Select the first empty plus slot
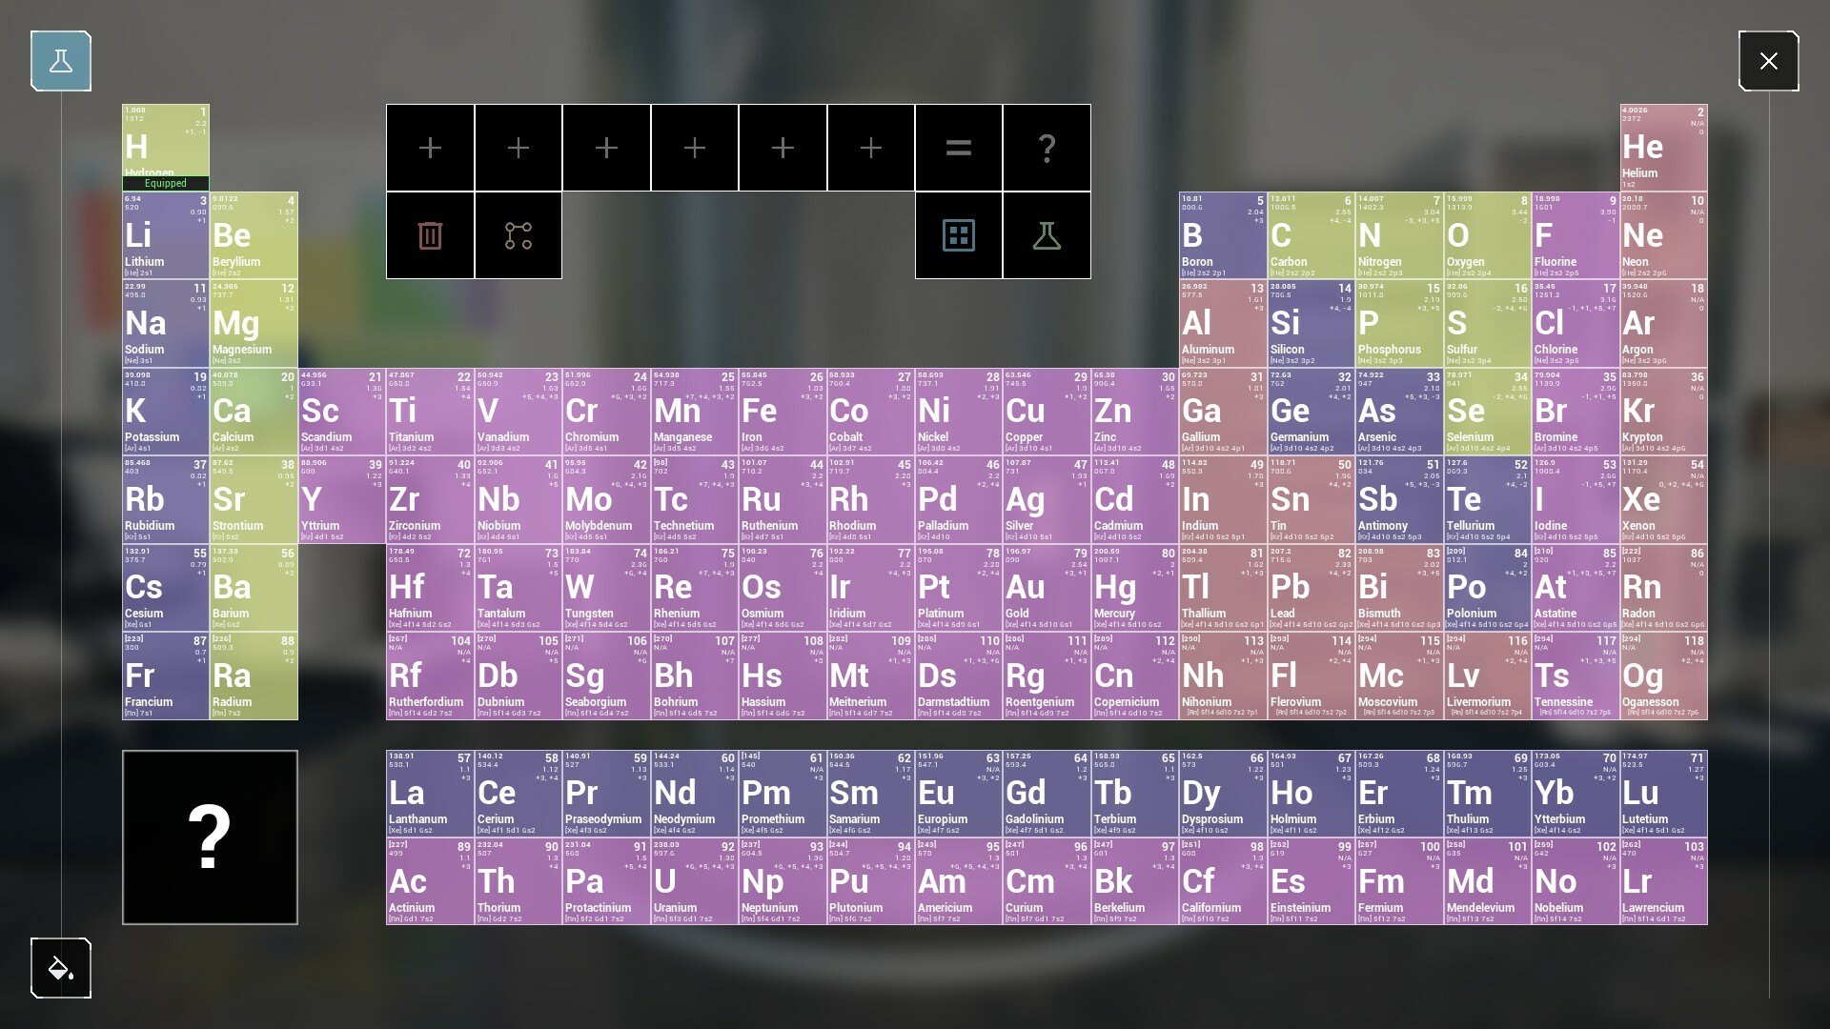Image resolution: width=1830 pixels, height=1029 pixels. pos(430,148)
